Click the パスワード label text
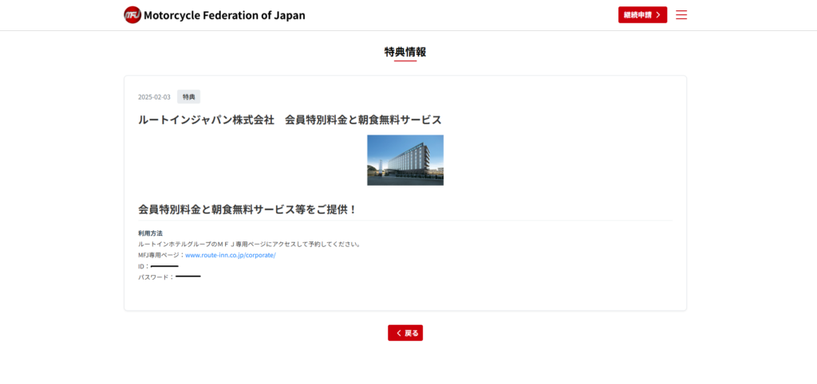 (x=154, y=277)
